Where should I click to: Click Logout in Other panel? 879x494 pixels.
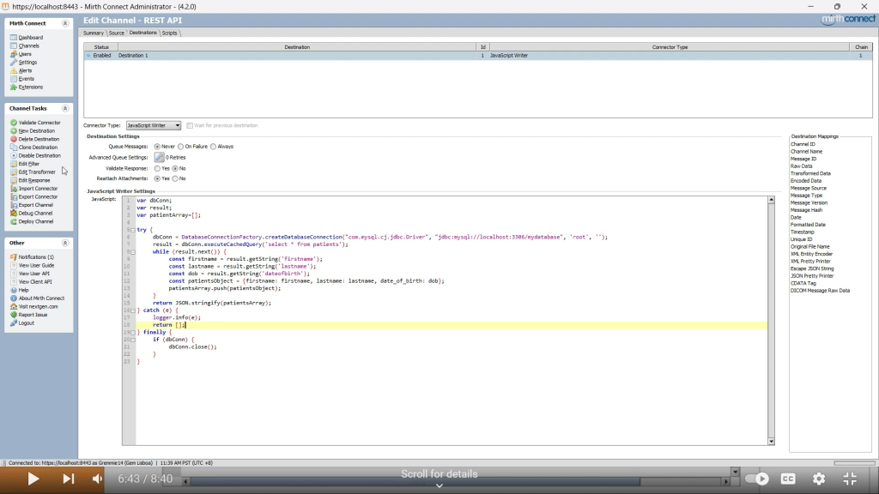click(27, 323)
